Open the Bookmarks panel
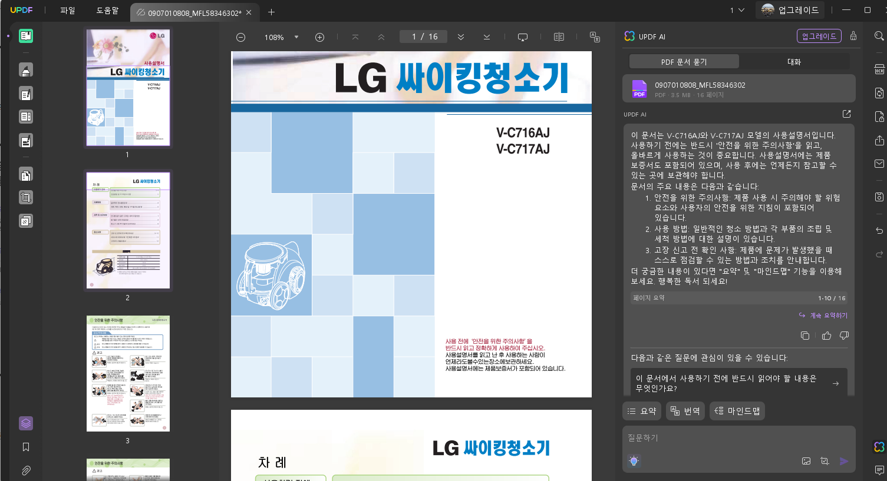The width and height of the screenshot is (887, 481). tap(26, 447)
